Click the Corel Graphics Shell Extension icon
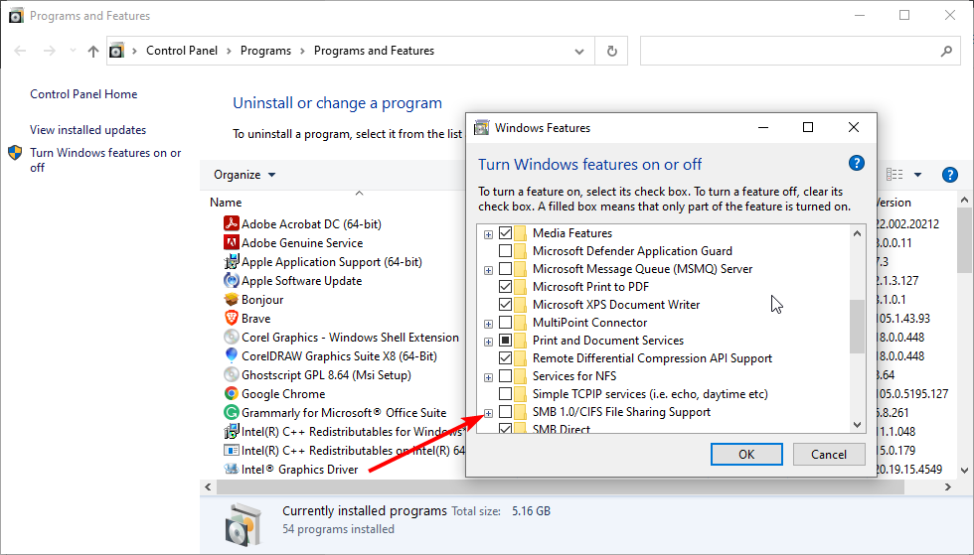The image size is (974, 555). pos(231,338)
